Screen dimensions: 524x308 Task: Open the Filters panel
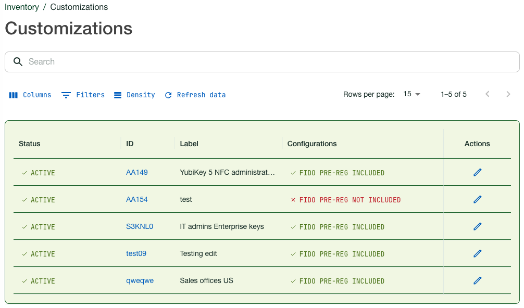(x=83, y=95)
